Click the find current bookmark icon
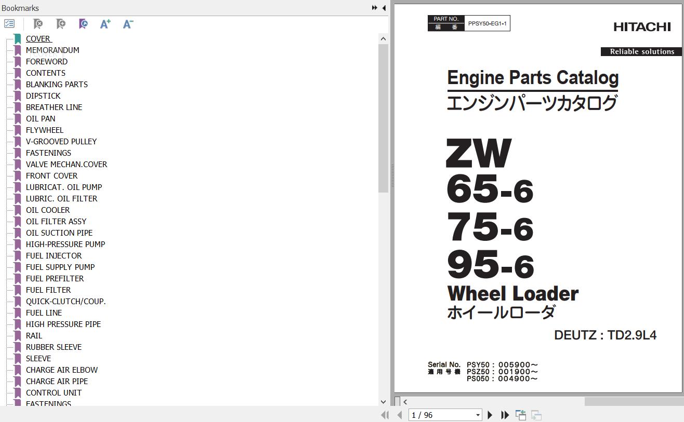 [x=83, y=24]
